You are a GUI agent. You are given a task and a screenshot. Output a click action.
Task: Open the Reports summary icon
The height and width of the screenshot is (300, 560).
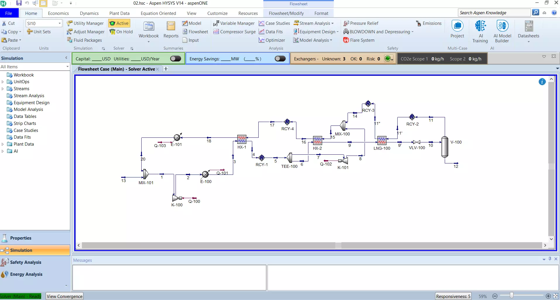pyautogui.click(x=171, y=30)
